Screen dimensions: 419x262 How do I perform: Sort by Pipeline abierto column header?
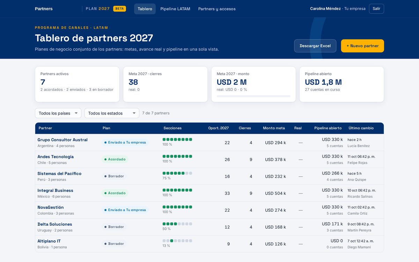tap(328, 128)
